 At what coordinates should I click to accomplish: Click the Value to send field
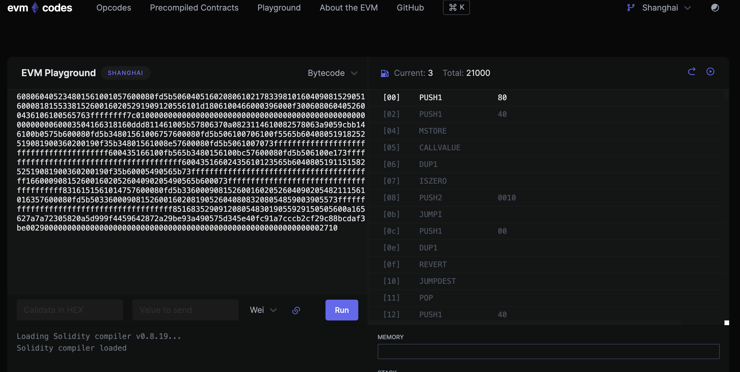pos(185,310)
